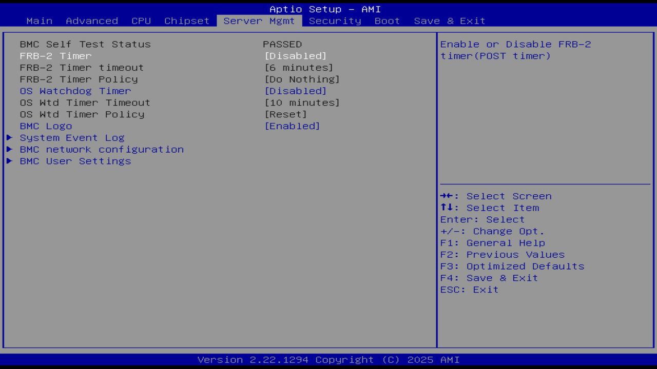Screen dimensions: 657x369
Task: Go to the Save & Exit tab
Action: pyautogui.click(x=450, y=20)
